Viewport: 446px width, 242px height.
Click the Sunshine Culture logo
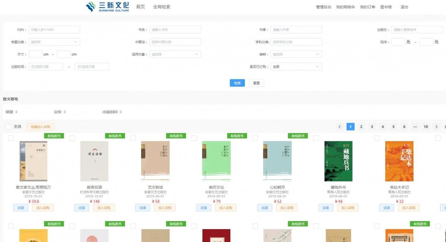(x=107, y=7)
